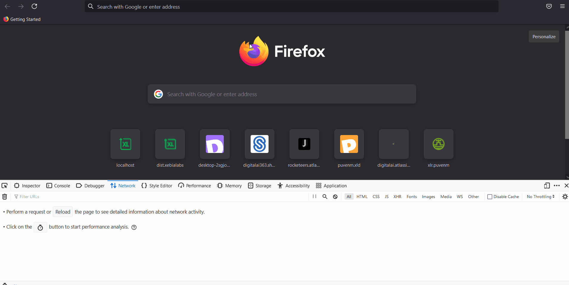Filter requests by WS
Viewport: 569px width, 285px height.
[x=460, y=197]
